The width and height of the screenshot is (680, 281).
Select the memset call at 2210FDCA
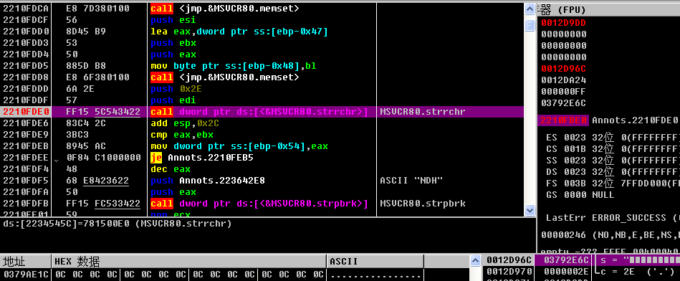[x=225, y=8]
